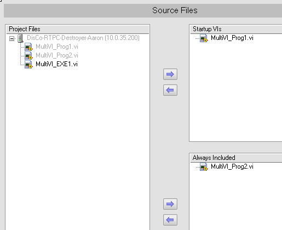The image size is (282, 230).
Task: Click the remove-from-Always-Included left arrow button
Action: (170, 220)
